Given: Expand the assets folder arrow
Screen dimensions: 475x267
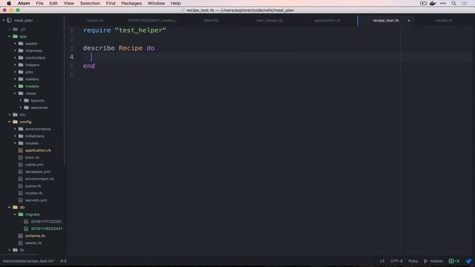Looking at the screenshot, I should pyautogui.click(x=15, y=44).
